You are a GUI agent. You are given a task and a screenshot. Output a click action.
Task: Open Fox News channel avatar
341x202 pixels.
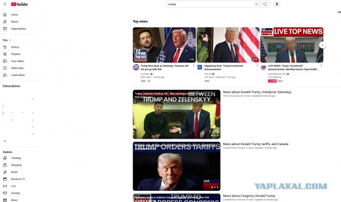pyautogui.click(x=136, y=68)
